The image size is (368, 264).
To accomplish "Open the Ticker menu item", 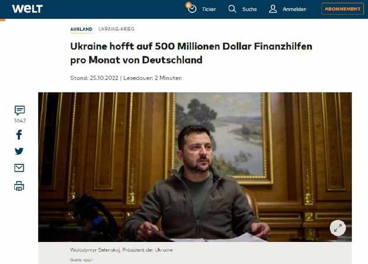I will (x=209, y=9).
